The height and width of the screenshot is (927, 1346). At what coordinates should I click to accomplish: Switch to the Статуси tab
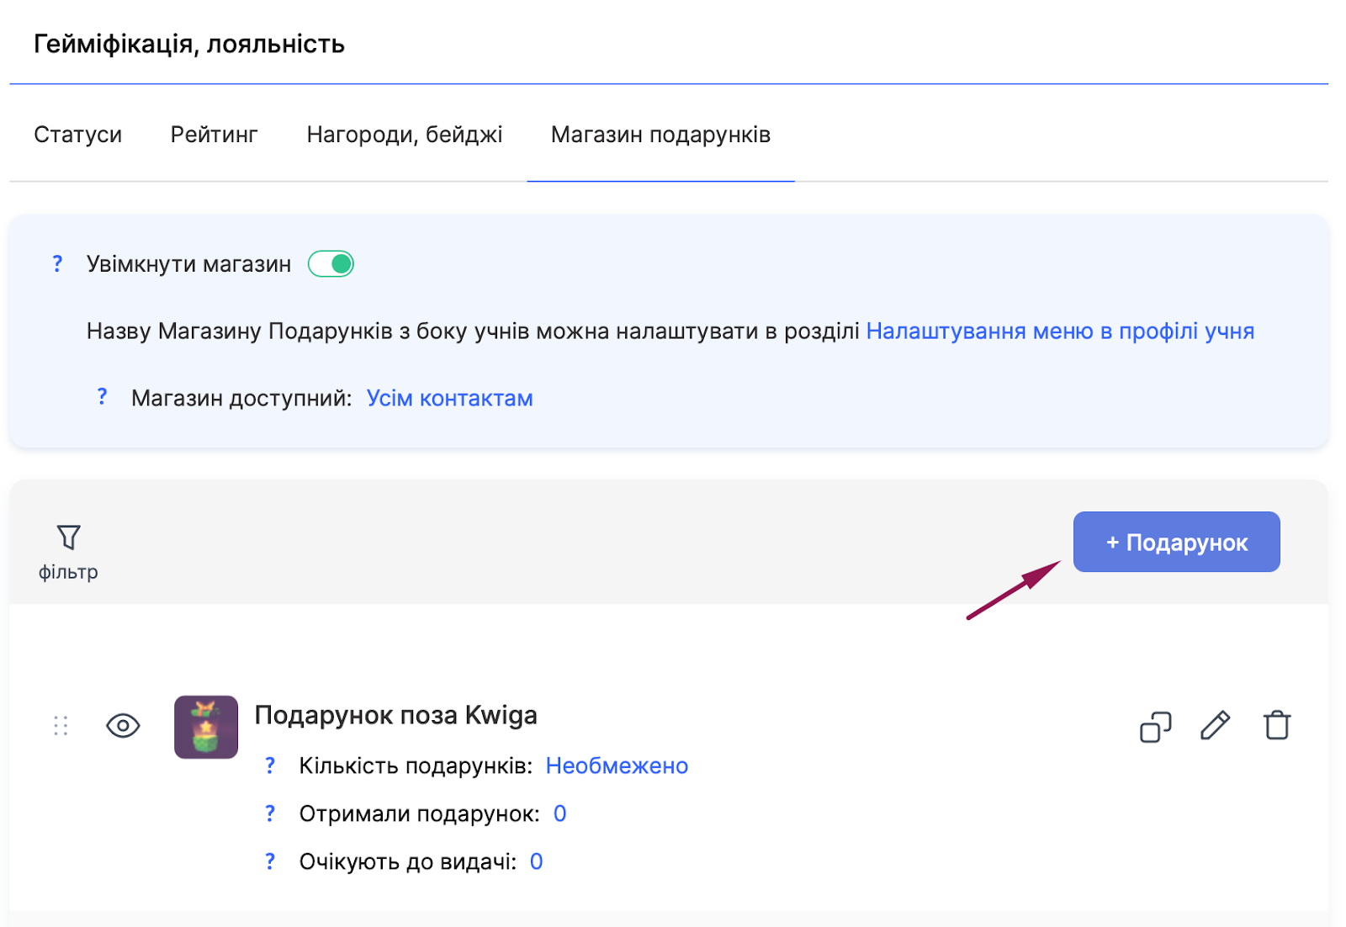coord(77,135)
